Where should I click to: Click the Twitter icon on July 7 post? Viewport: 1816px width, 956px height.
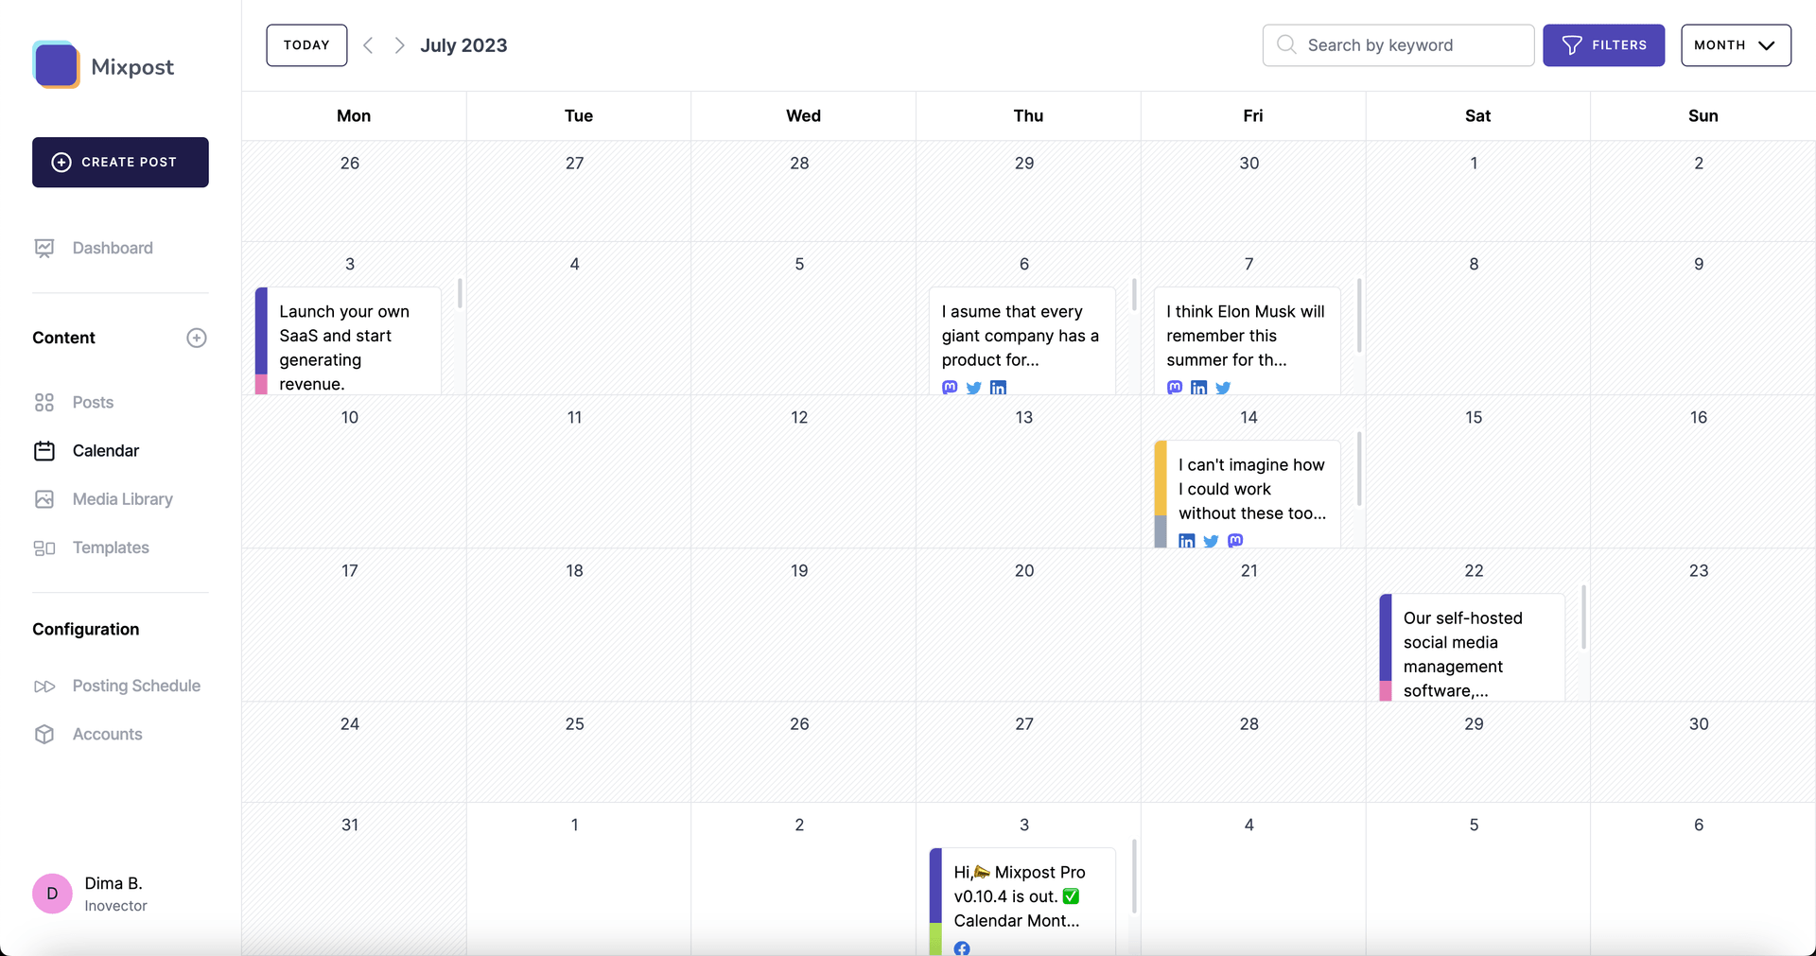point(1223,388)
